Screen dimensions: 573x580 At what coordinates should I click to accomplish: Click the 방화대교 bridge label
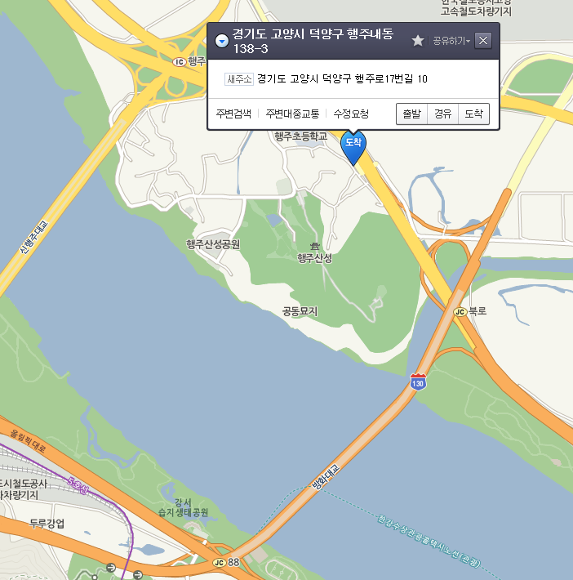326,477
